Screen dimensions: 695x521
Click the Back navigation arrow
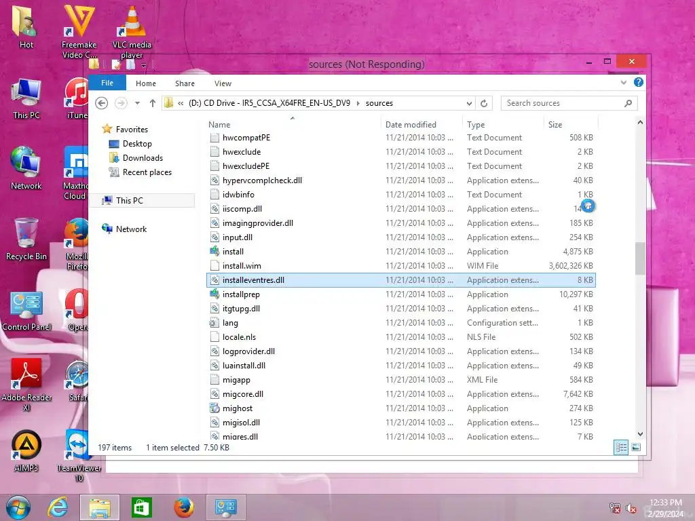coord(102,103)
